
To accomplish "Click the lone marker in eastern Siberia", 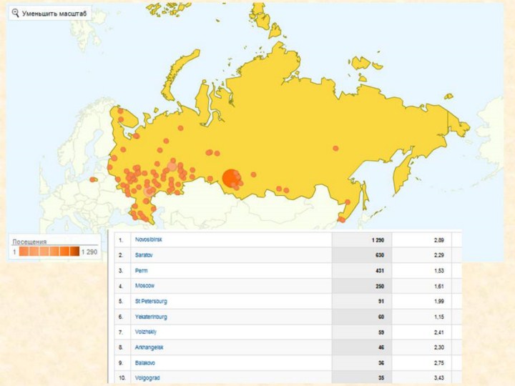I will coord(335,148).
